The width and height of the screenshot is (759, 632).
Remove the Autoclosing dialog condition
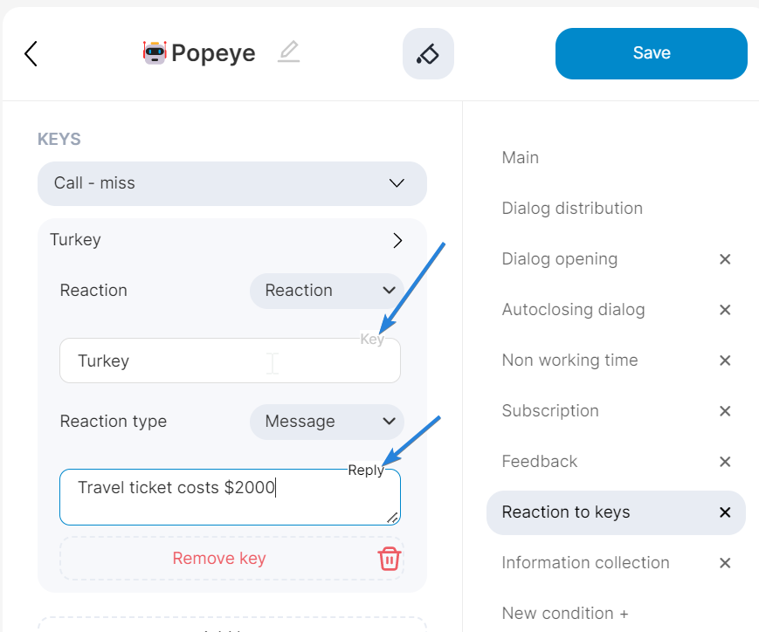[x=725, y=310]
